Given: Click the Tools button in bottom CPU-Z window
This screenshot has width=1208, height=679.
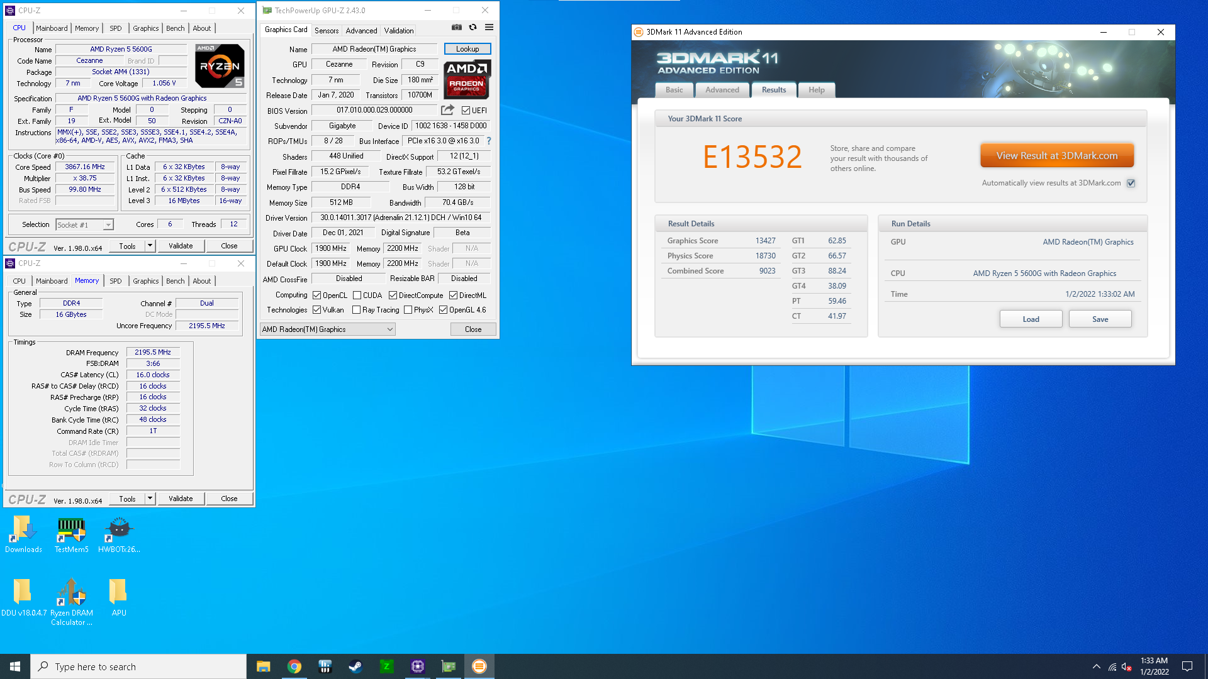Looking at the screenshot, I should 128,499.
